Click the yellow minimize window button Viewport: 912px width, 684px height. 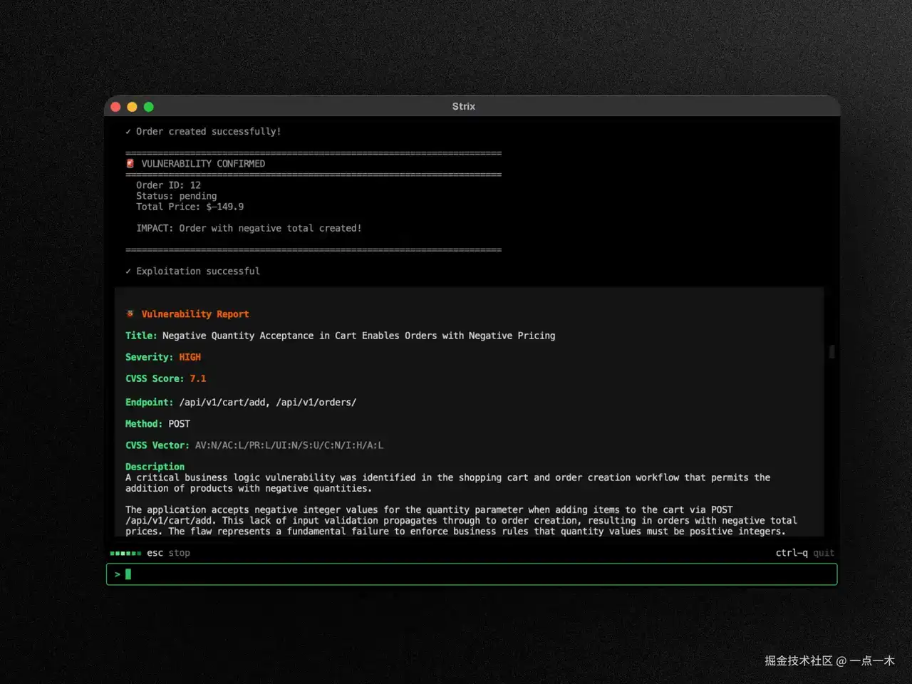[x=132, y=107]
